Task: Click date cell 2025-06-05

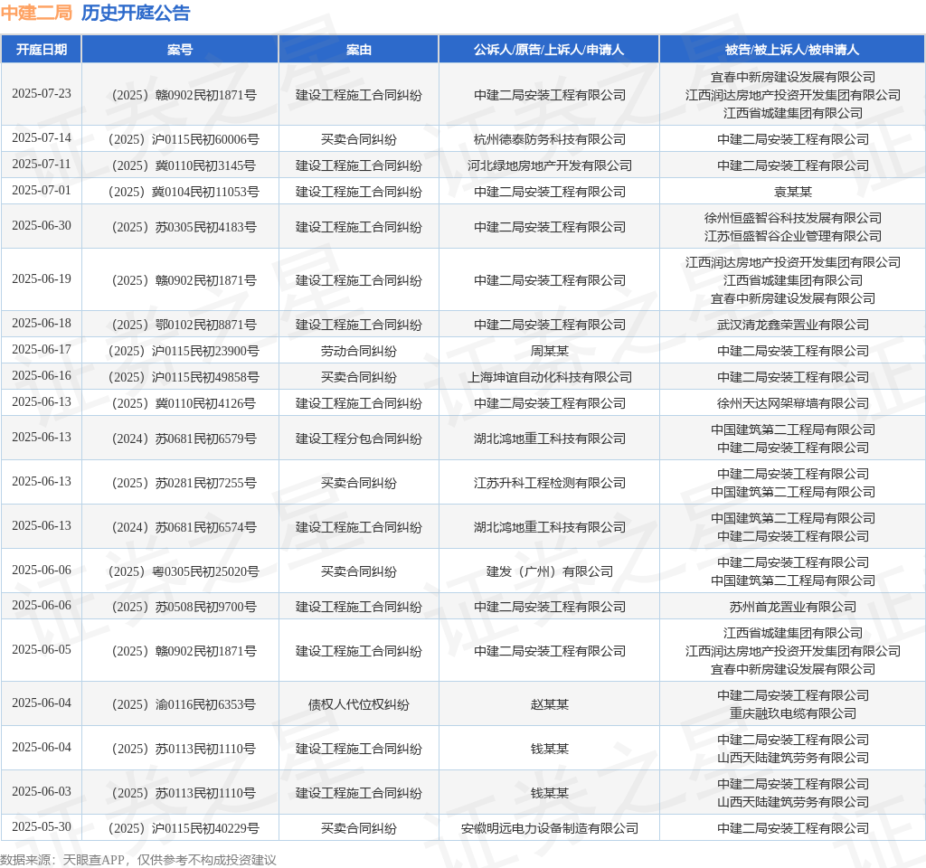Action: pos(42,650)
